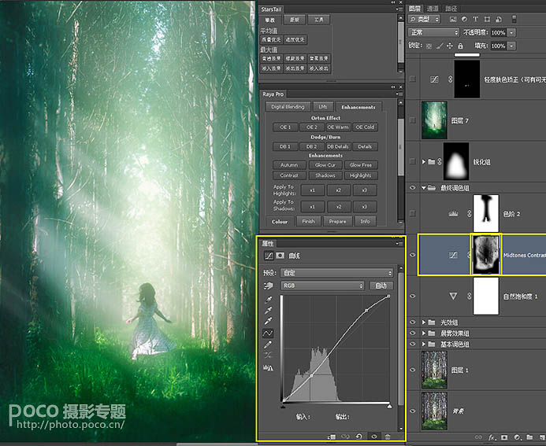Click delete adjustment trash icon in Properties
The width and height of the screenshot is (546, 446).
point(388,437)
